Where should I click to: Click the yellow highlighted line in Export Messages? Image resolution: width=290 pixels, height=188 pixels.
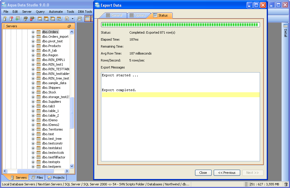point(181,95)
